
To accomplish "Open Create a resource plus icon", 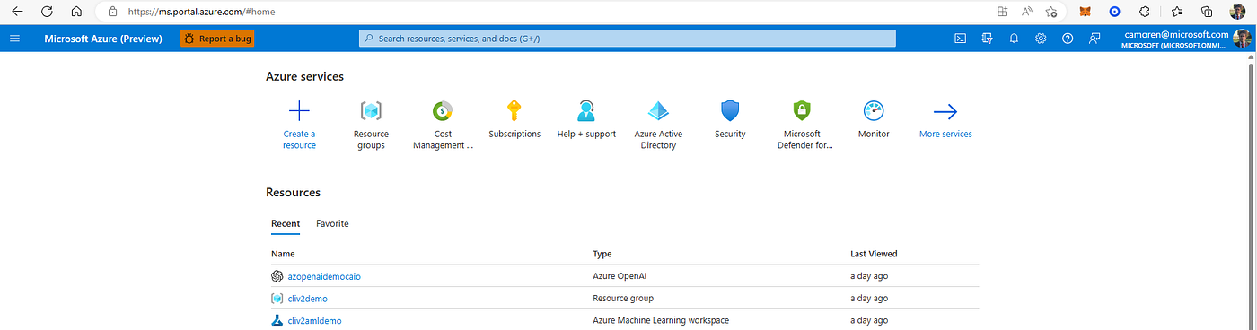I will coord(299,111).
